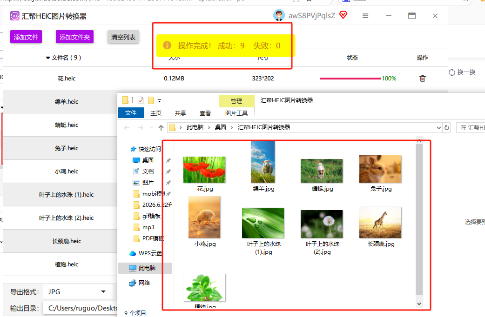The image size is (485, 317).
Task: Select the 小鸡.heic row
Action: tap(61, 172)
